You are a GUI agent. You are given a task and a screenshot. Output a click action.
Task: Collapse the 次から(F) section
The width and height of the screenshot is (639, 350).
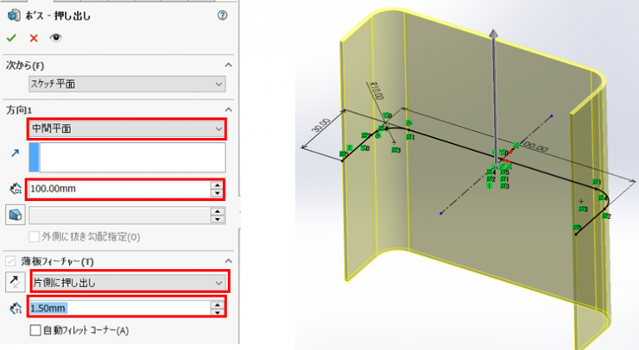[228, 66]
